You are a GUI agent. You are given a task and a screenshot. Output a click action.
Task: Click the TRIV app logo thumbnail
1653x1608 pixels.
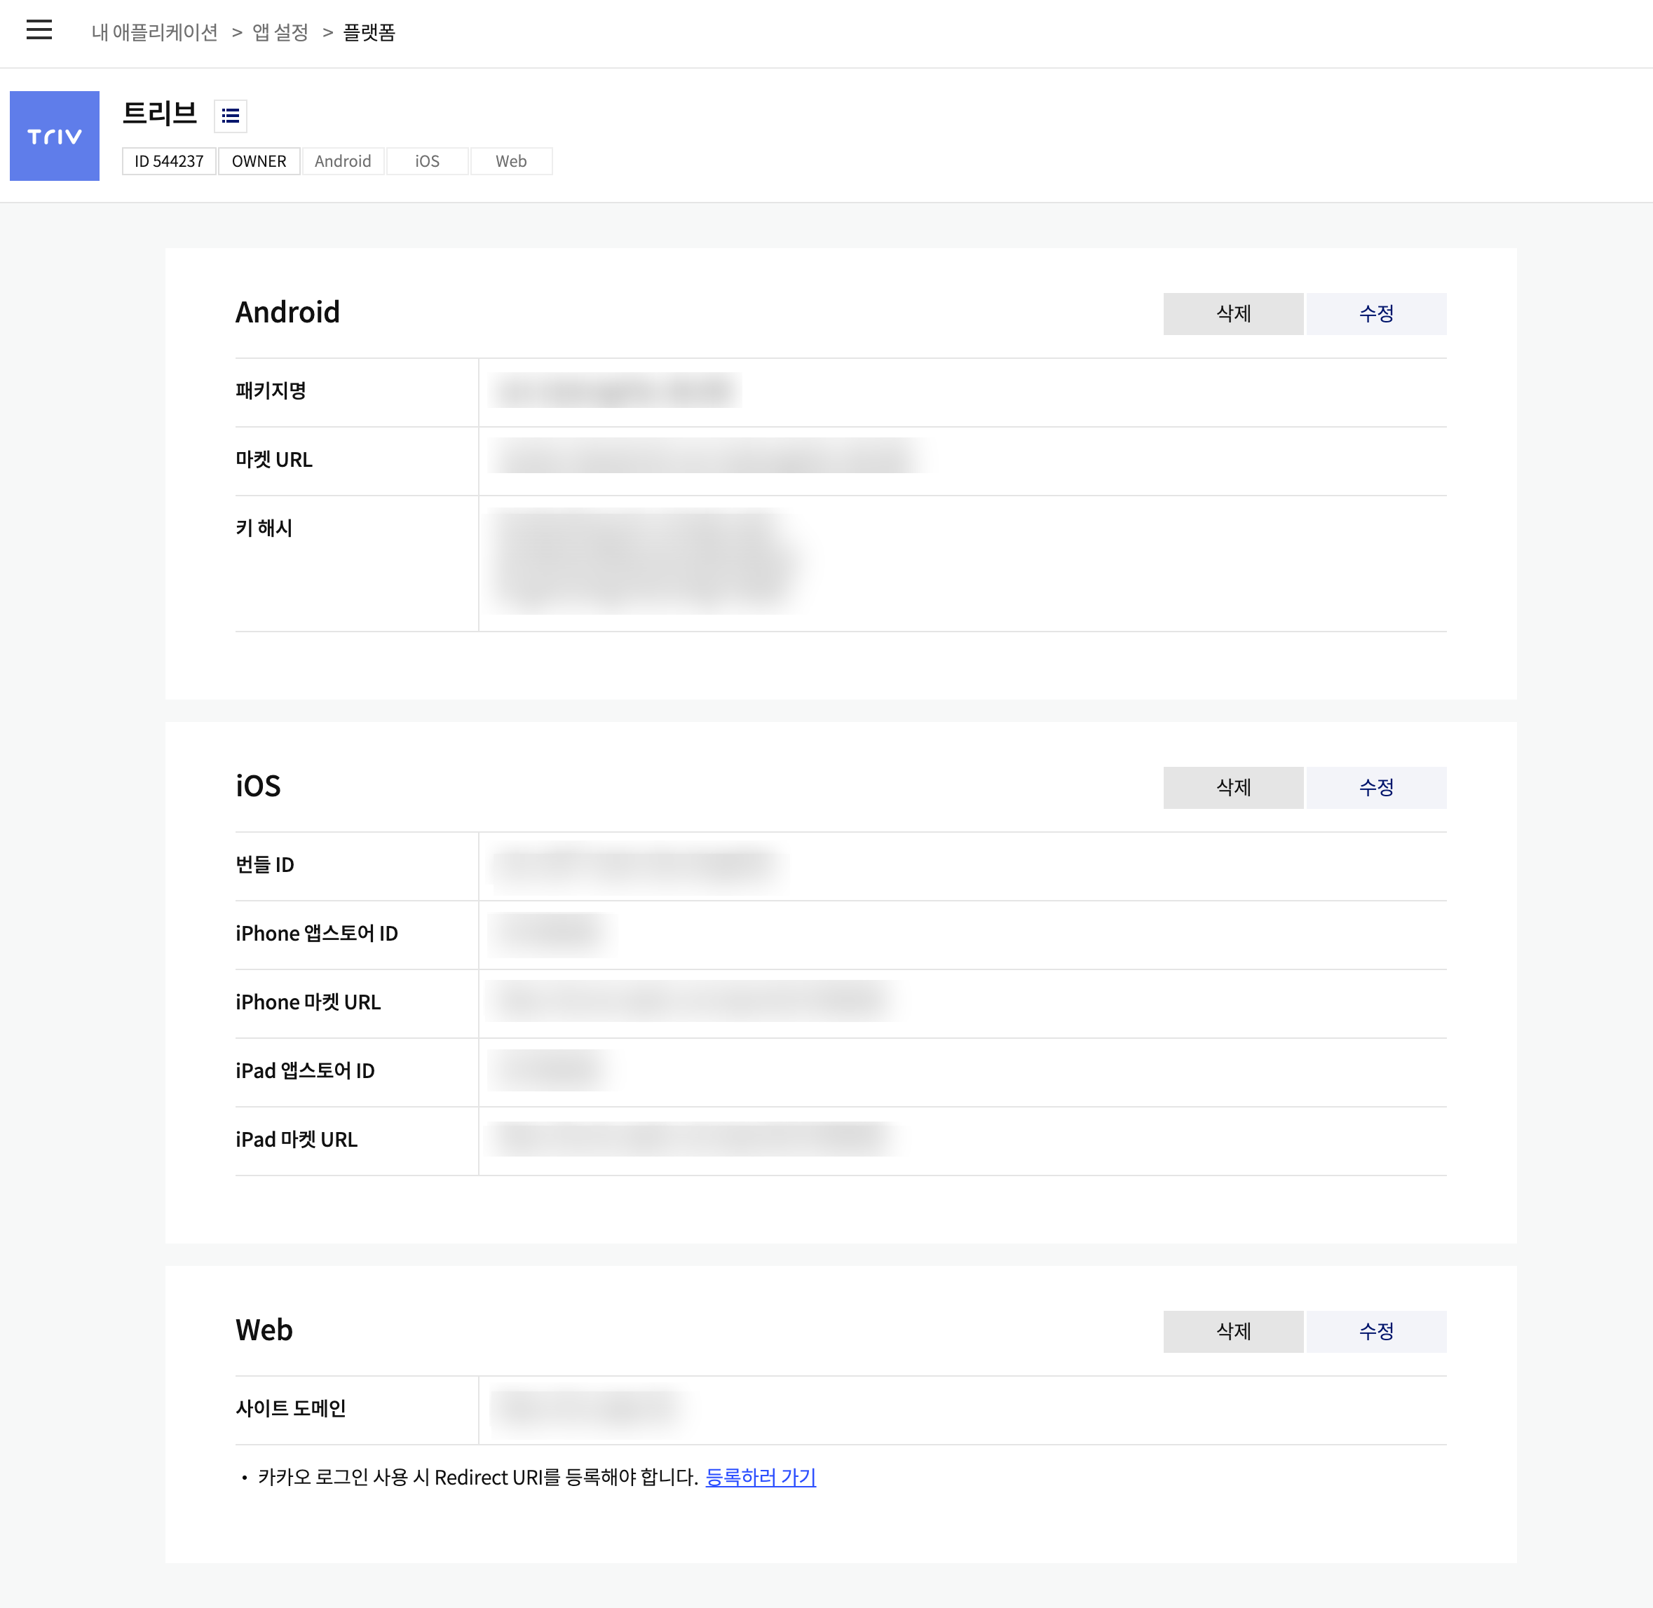tap(54, 136)
